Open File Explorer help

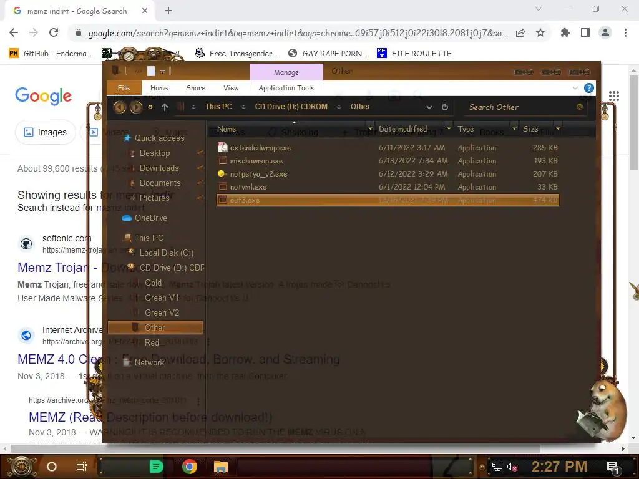tap(589, 88)
